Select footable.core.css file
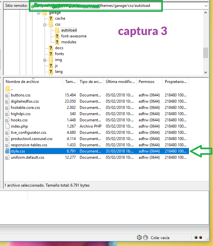213x246 pixels. pyautogui.click(x=25, y=108)
